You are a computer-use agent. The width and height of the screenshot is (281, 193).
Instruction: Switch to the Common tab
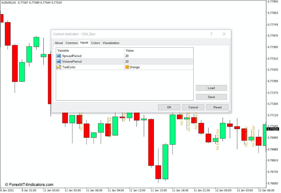[71, 43]
